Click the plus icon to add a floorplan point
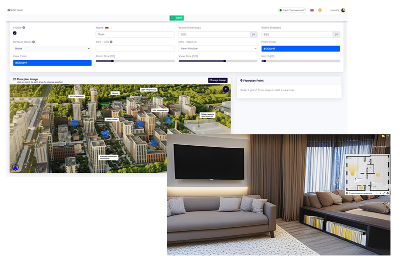 225,89
